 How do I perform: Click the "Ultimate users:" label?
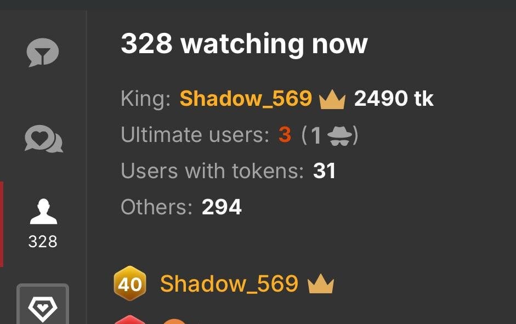tap(195, 134)
